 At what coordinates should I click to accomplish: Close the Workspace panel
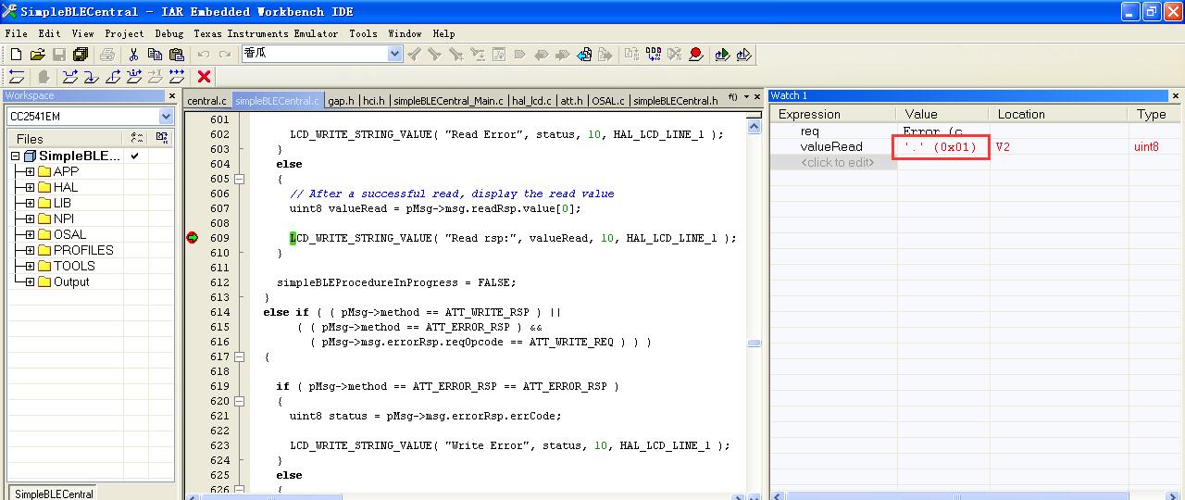(171, 95)
